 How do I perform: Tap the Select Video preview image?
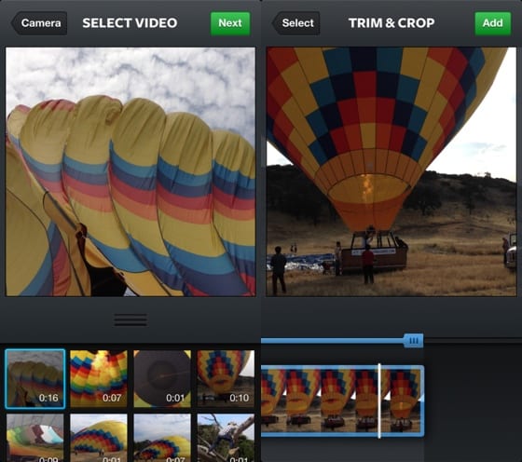[x=130, y=171]
